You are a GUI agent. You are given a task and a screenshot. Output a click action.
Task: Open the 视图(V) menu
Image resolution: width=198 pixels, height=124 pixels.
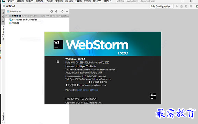[30, 1]
